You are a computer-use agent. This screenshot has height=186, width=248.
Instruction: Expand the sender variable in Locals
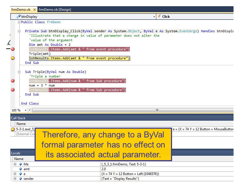[x=15, y=179]
